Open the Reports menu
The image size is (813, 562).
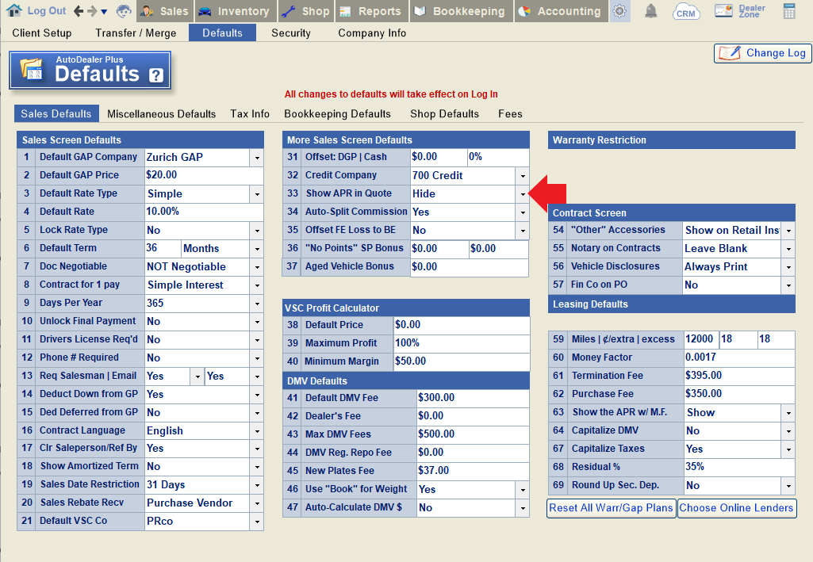coord(372,11)
